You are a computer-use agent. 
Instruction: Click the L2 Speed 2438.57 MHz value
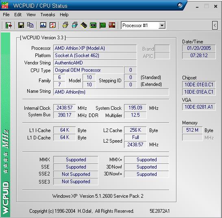click(x=135, y=145)
